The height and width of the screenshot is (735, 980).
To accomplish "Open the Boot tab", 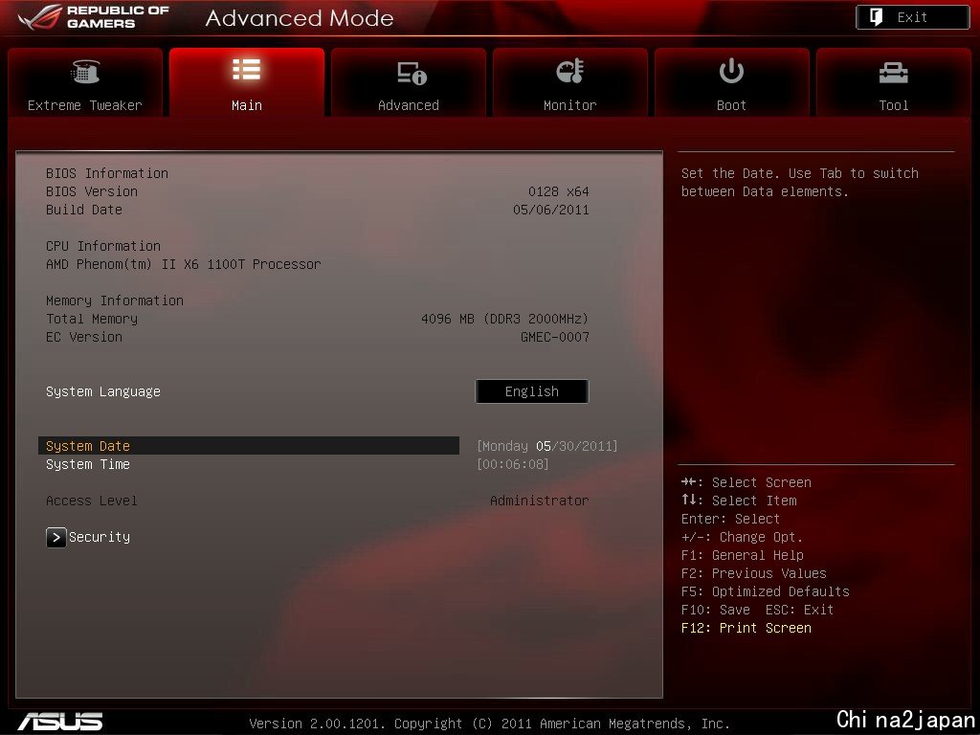I will (731, 82).
